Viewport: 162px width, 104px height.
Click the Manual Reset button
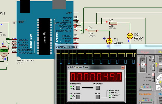[98, 88]
